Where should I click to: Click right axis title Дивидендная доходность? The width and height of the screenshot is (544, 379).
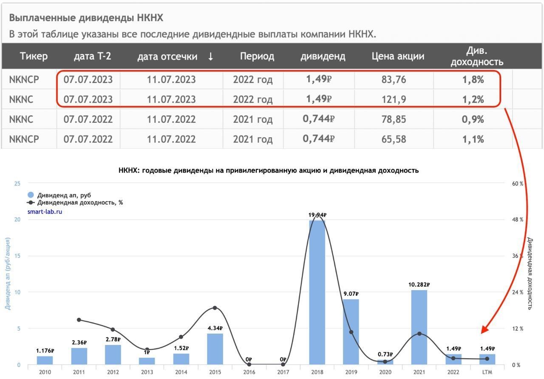pyautogui.click(x=530, y=274)
